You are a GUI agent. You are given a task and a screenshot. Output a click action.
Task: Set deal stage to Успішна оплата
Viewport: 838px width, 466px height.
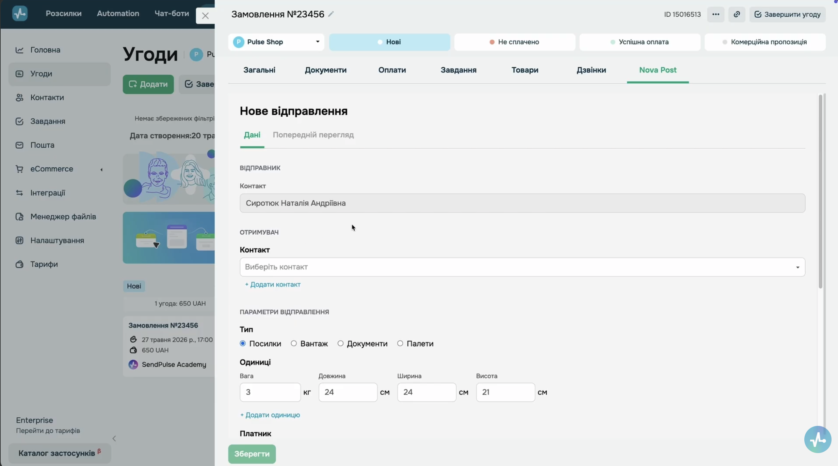click(640, 42)
